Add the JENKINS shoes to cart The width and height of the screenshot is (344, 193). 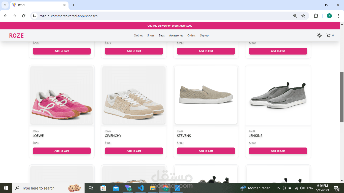[278, 151]
